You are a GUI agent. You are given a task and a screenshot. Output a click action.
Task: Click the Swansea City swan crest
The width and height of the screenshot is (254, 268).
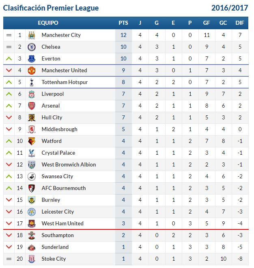pos(32,177)
